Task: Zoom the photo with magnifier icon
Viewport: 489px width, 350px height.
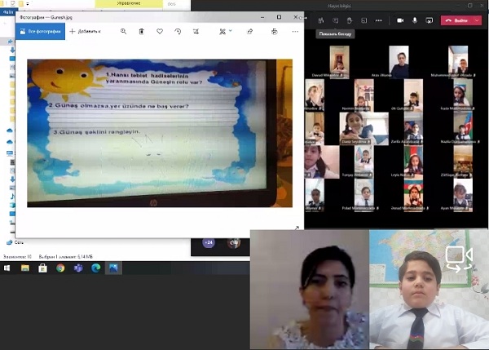Action: (124, 32)
